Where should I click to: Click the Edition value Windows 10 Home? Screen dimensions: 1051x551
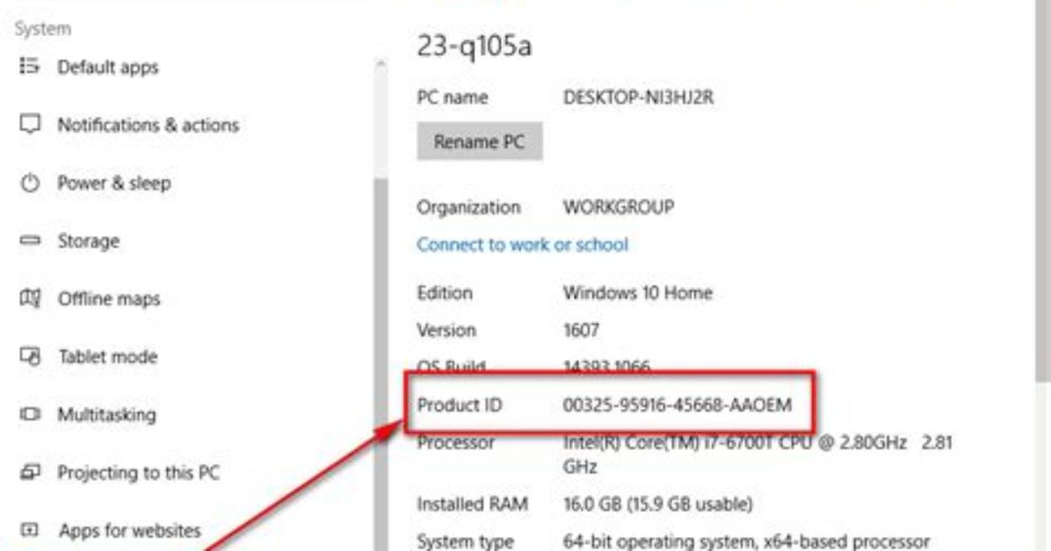click(637, 293)
